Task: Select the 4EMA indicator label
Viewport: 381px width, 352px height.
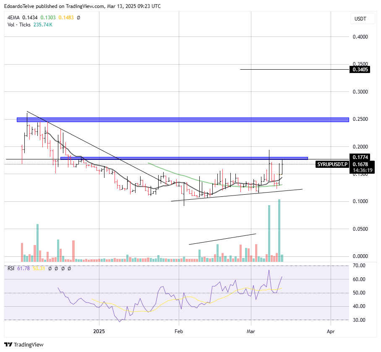Action: point(13,18)
